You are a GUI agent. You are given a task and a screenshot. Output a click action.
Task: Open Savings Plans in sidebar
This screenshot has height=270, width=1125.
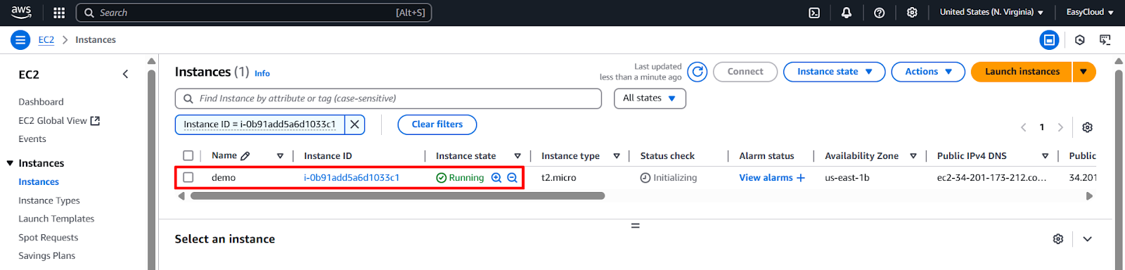point(46,256)
